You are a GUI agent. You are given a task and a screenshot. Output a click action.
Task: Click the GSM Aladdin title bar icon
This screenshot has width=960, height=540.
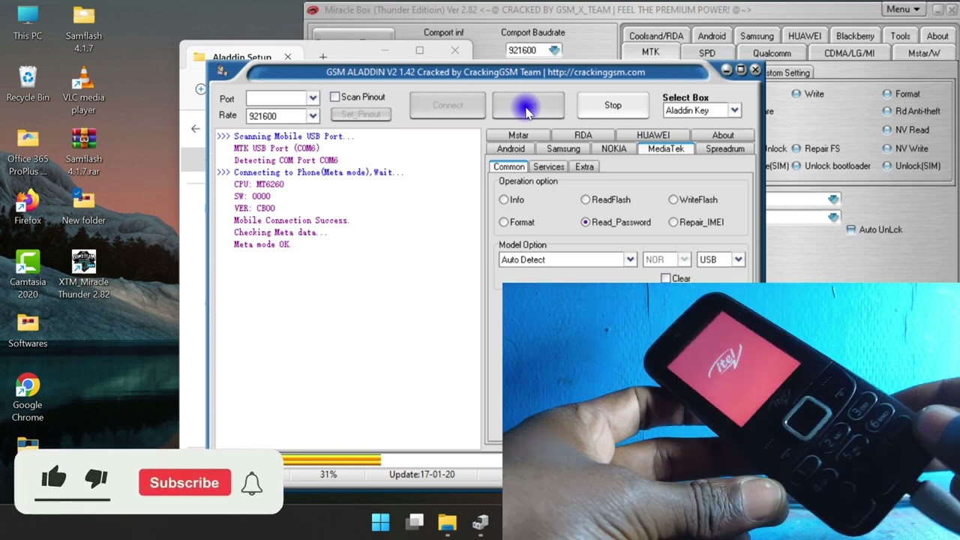pos(222,71)
